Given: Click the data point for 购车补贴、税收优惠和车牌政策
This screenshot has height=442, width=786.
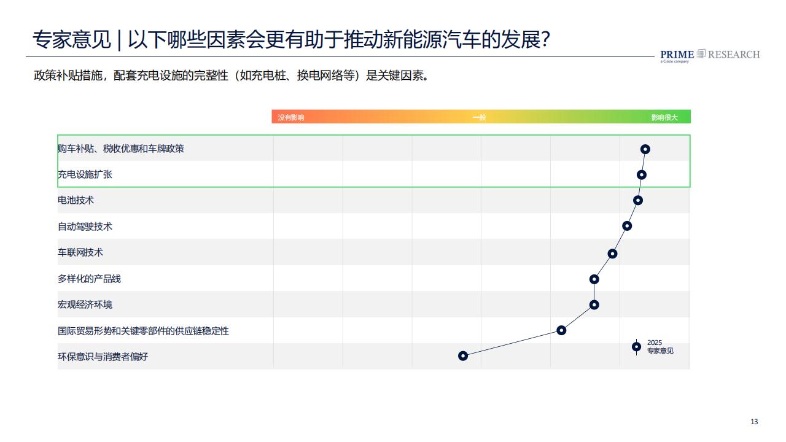Looking at the screenshot, I should tap(645, 149).
